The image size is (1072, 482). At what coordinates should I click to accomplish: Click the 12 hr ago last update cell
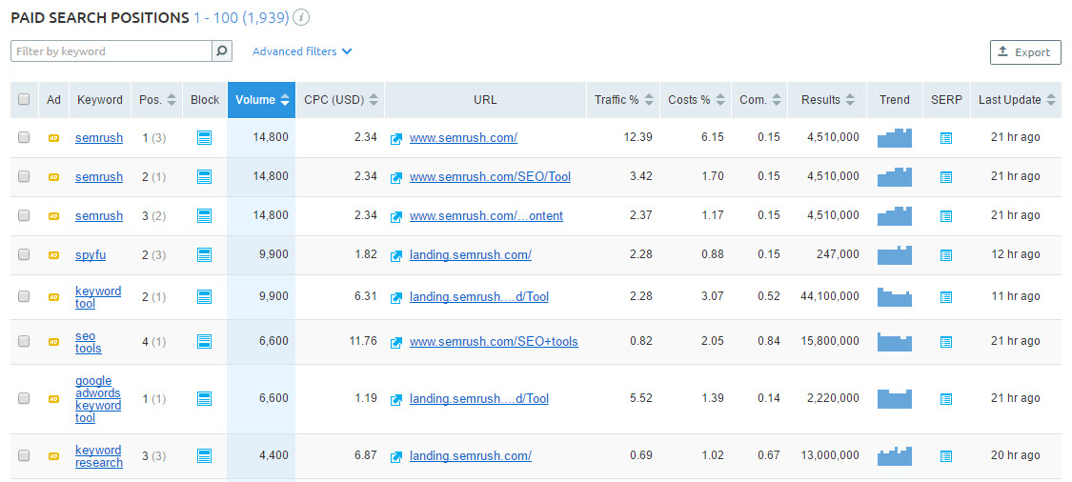click(x=1015, y=254)
